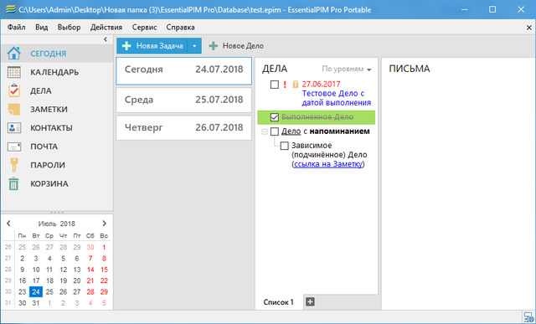Open the Действия menu
536x324 pixels.
[106, 28]
